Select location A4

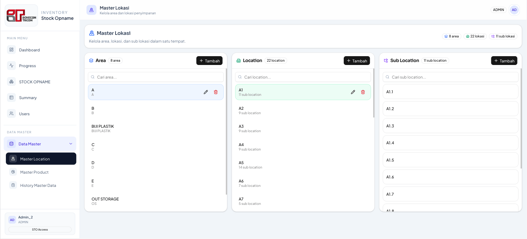pos(303,147)
